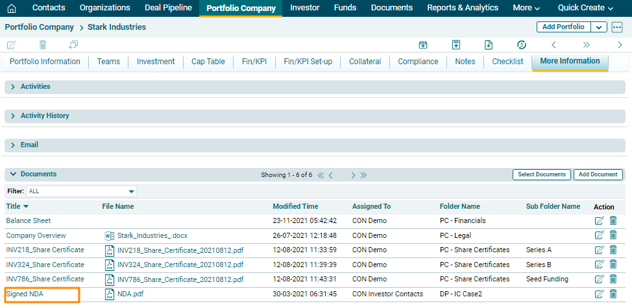Click the Add Document button
The height and width of the screenshot is (308, 632).
[598, 174]
